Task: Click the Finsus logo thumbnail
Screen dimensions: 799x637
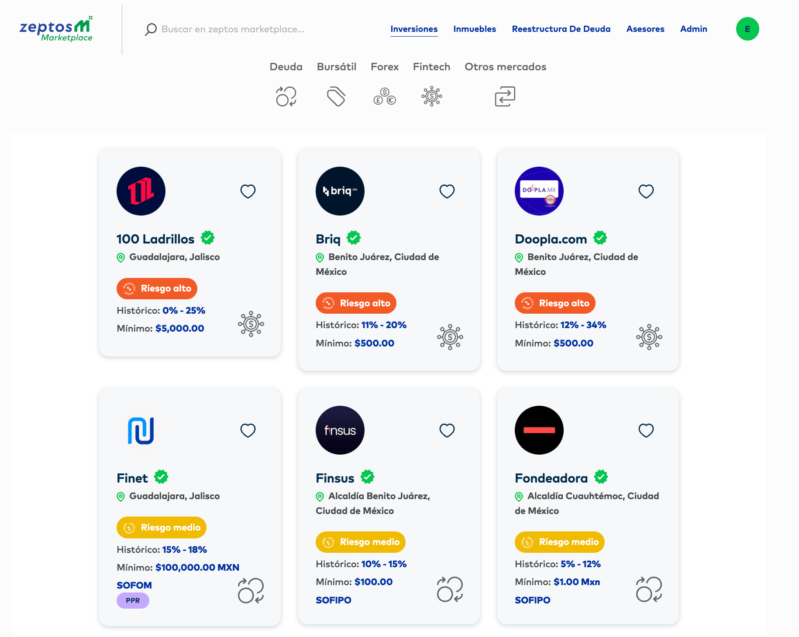Action: tap(340, 430)
